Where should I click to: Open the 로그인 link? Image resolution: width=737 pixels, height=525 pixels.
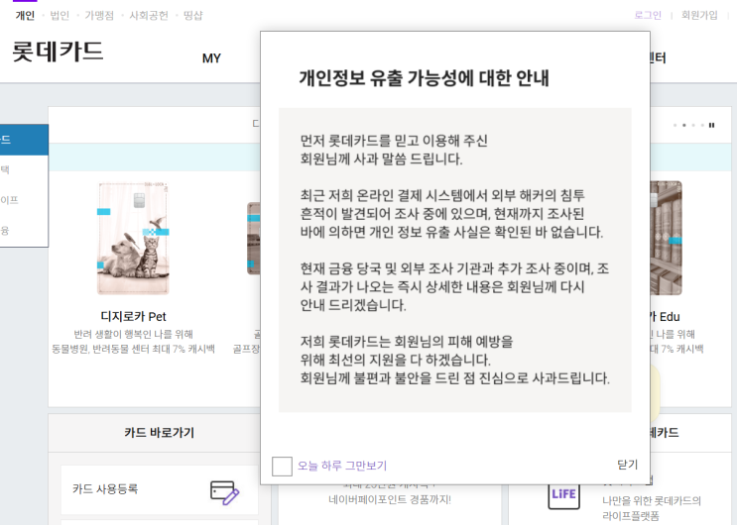[647, 15]
